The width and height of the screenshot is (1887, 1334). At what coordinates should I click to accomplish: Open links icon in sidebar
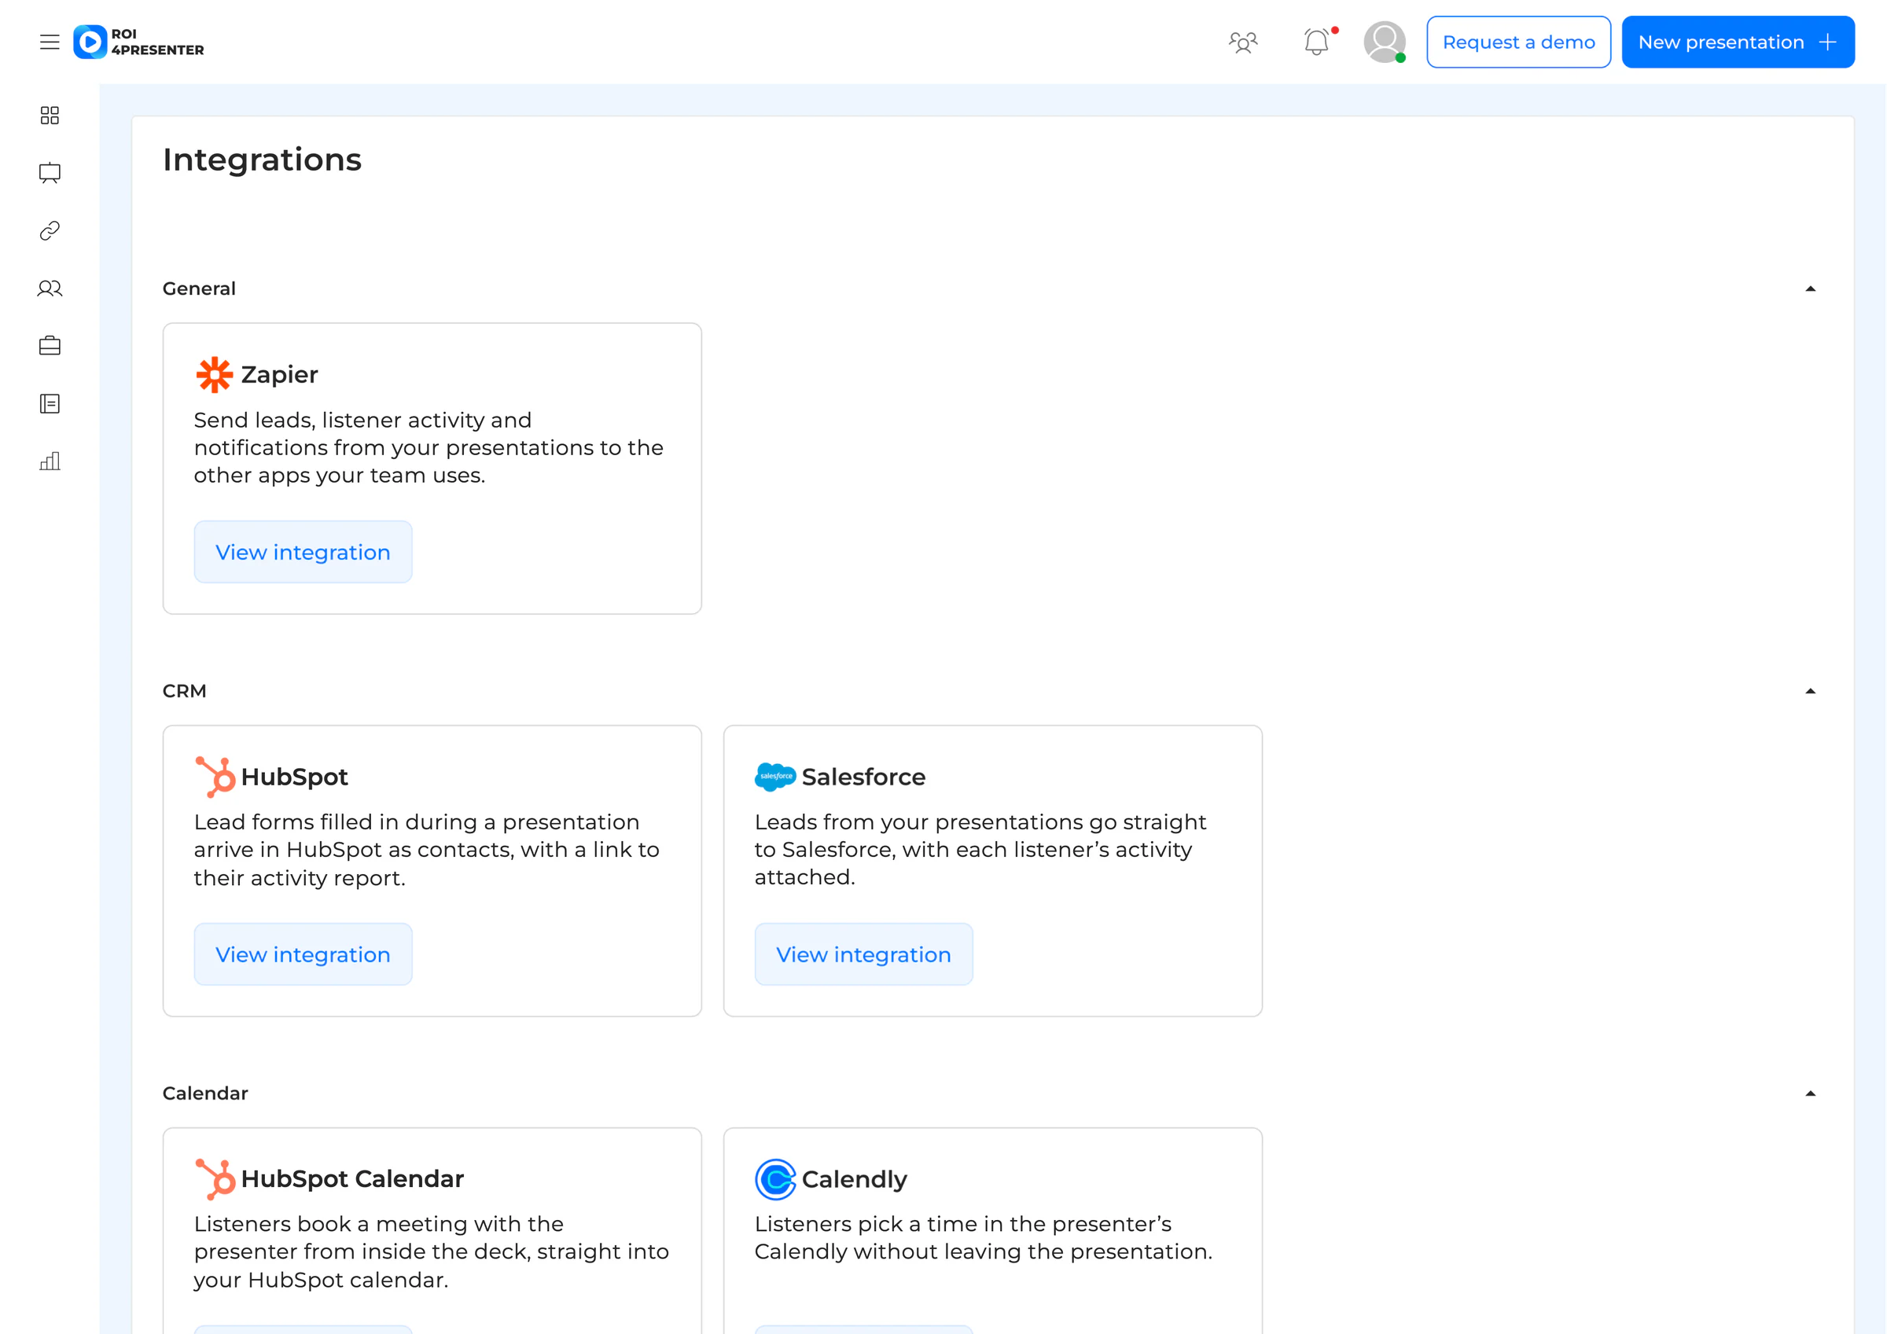(50, 231)
